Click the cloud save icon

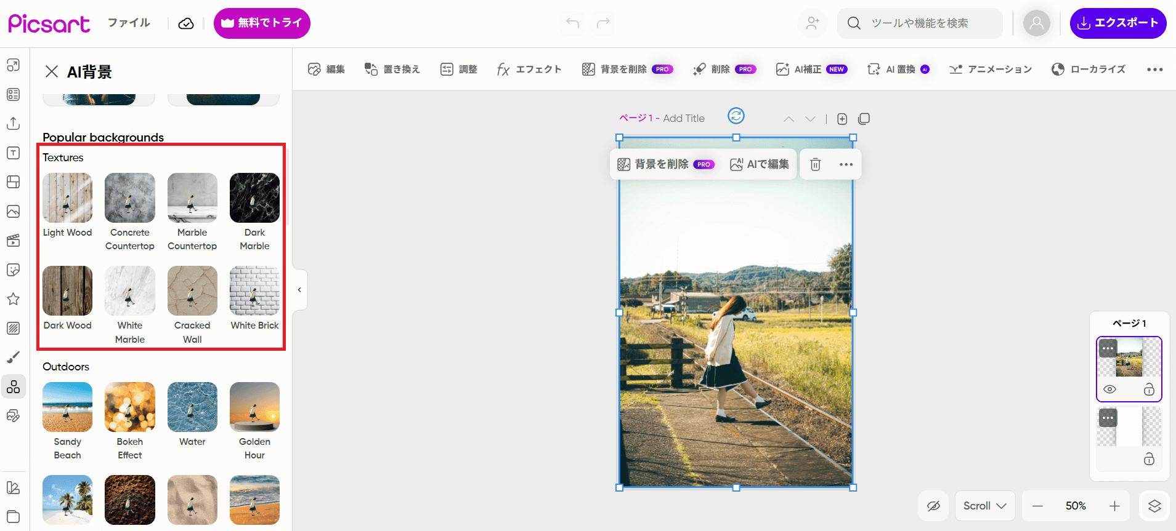click(185, 23)
